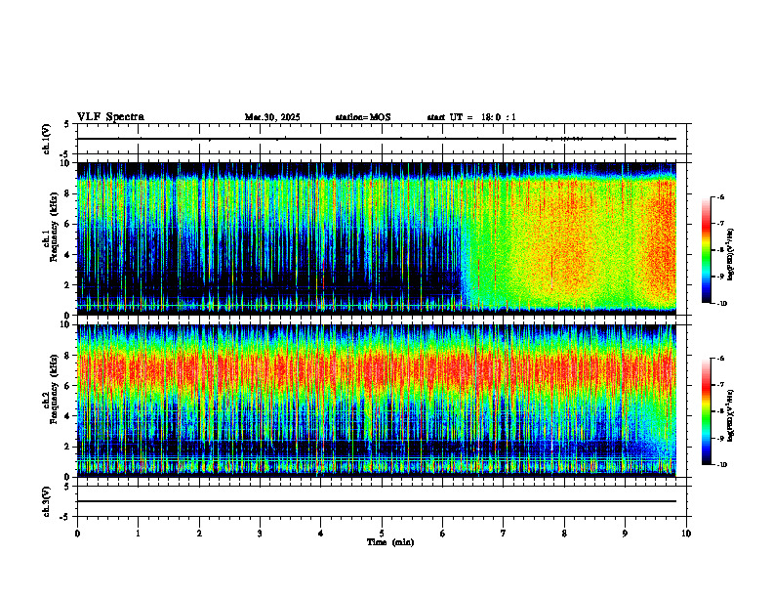This screenshot has width=773, height=598.
Task: Click time axis tick label '2'
Action: click(199, 534)
